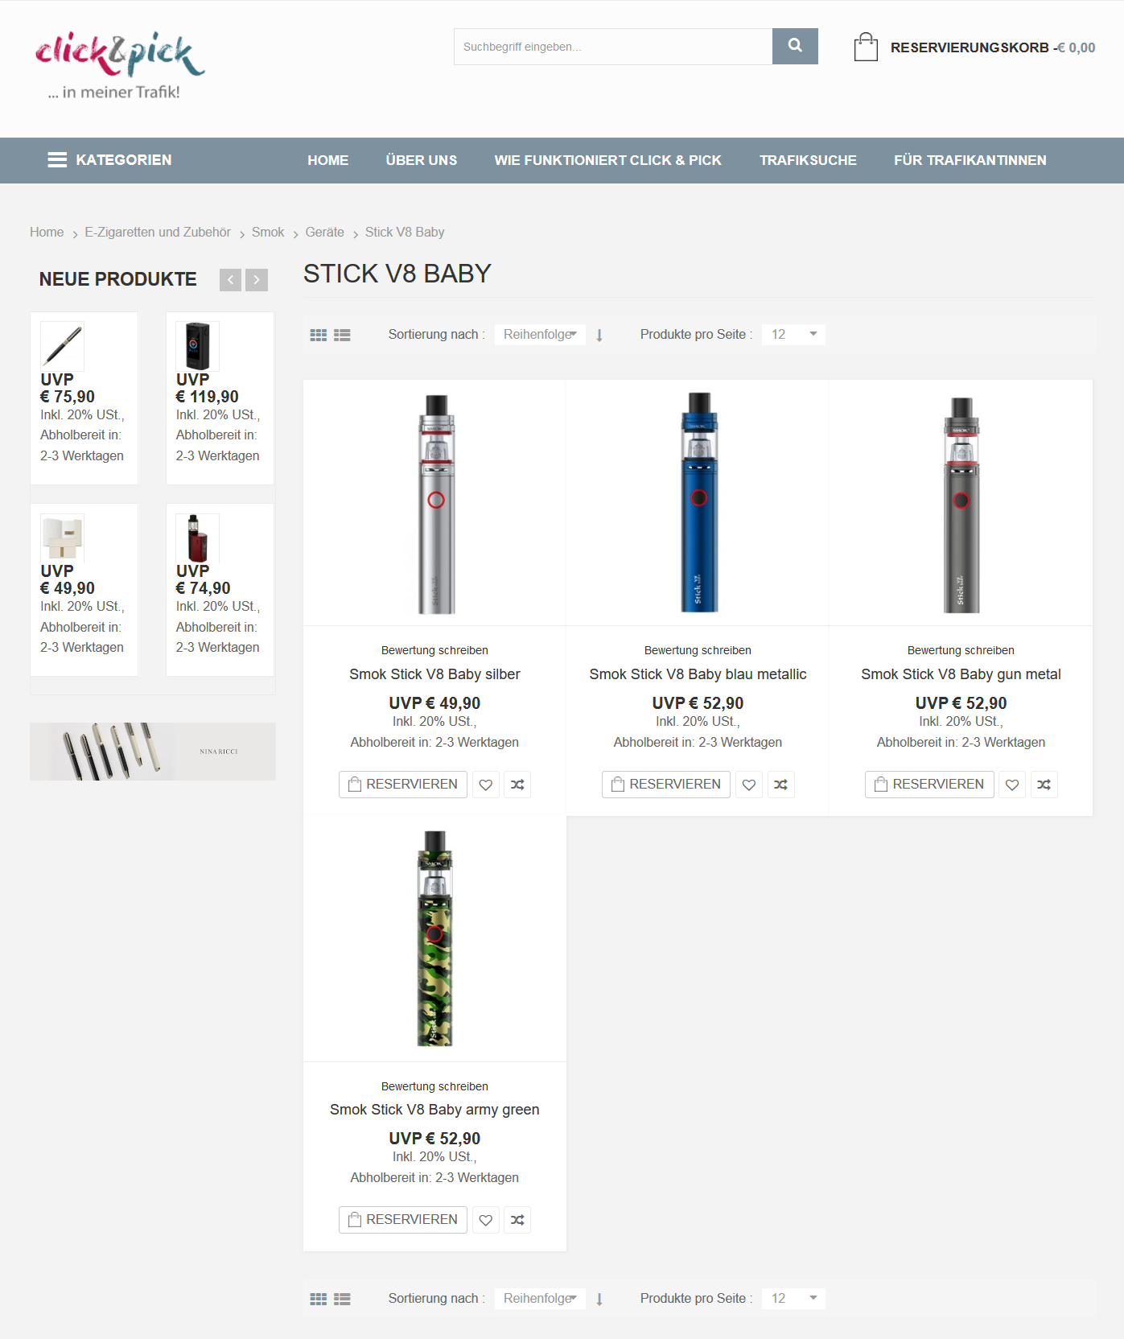Compare Smok Stick V8 Baby silber
Image resolution: width=1124 pixels, height=1339 pixels.
coord(517,785)
